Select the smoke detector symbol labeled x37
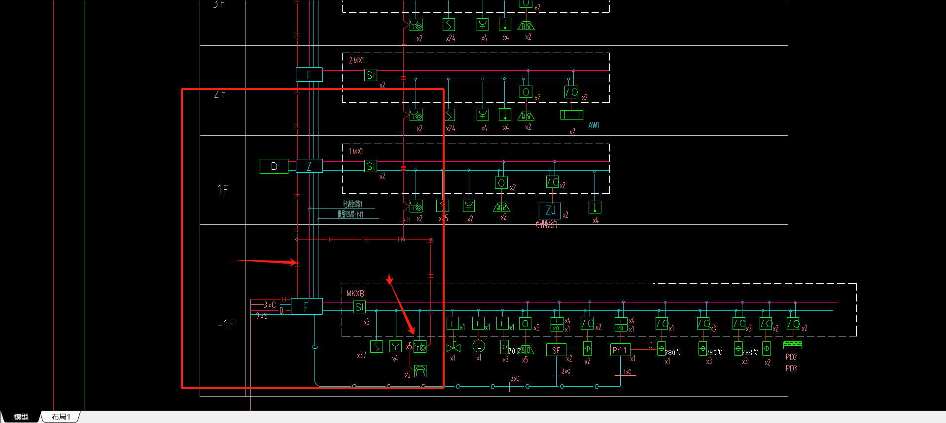946x423 pixels. (x=377, y=346)
